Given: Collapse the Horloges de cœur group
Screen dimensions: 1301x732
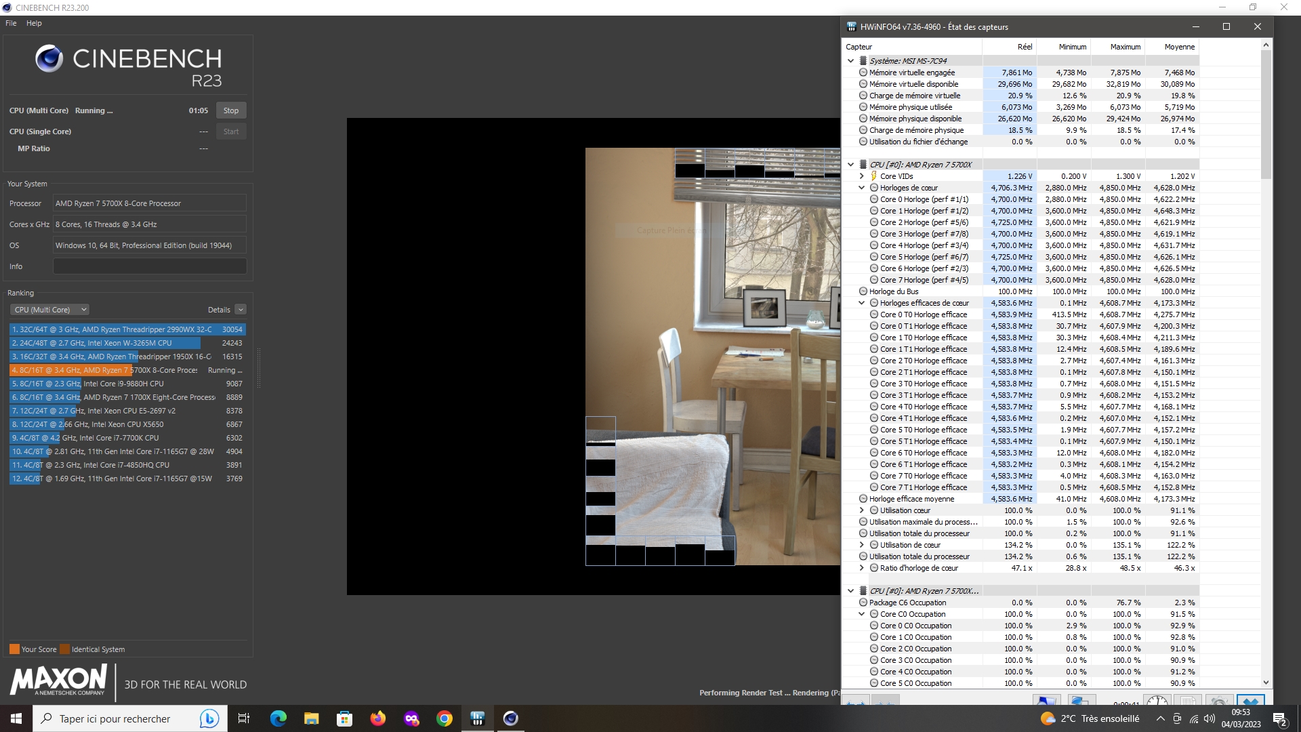Looking at the screenshot, I should click(x=862, y=188).
